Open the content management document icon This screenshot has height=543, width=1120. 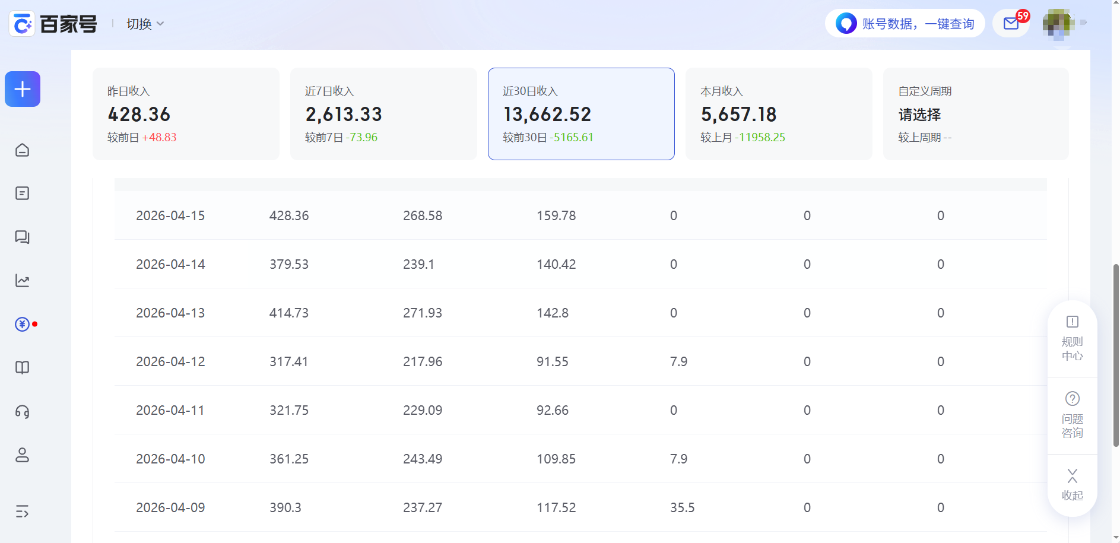click(23, 193)
